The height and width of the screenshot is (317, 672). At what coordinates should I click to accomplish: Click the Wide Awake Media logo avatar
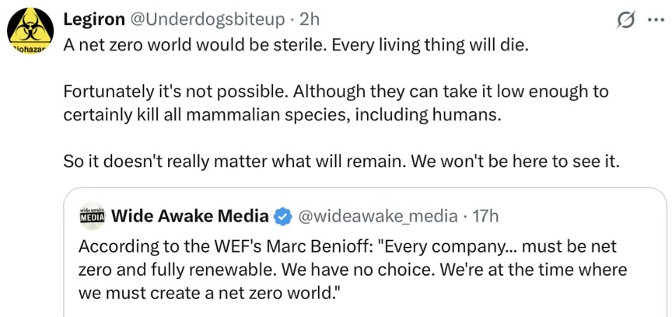coord(93,215)
